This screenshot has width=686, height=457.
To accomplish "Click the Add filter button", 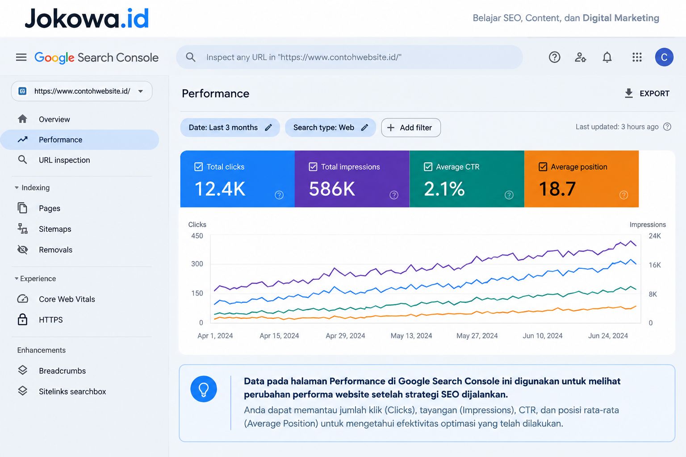I will coord(411,128).
